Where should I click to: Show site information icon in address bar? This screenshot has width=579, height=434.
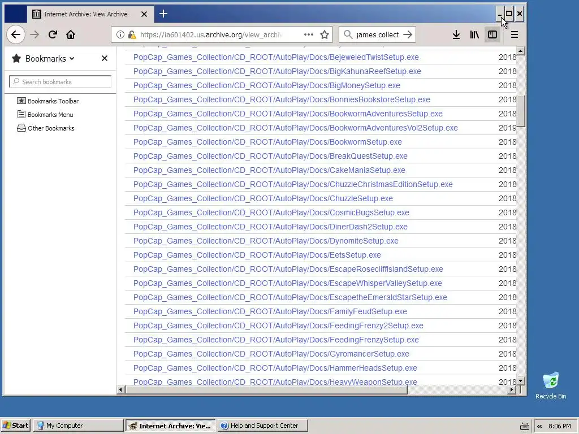[120, 34]
